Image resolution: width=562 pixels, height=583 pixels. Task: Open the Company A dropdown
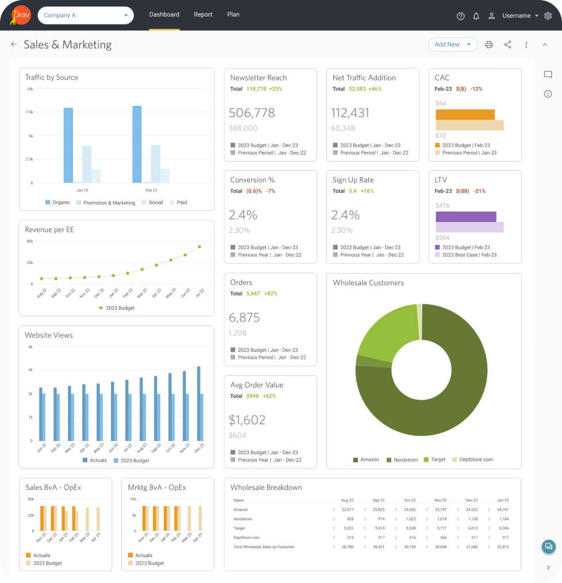[x=86, y=16]
